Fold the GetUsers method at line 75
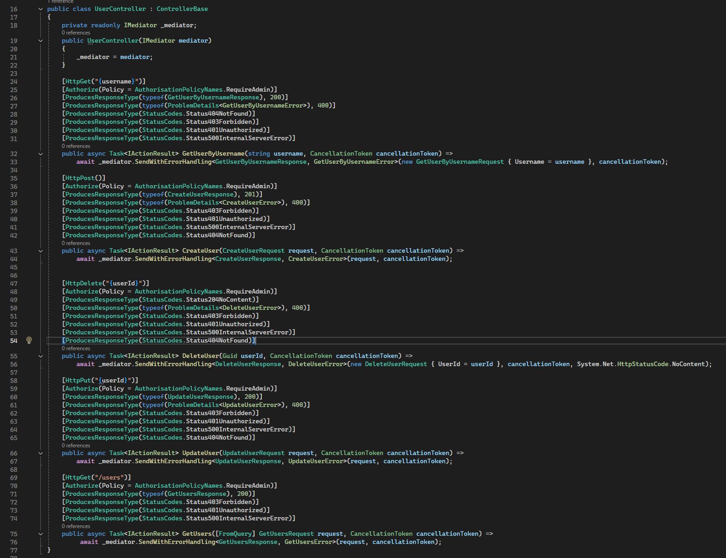This screenshot has width=726, height=558. tap(40, 534)
